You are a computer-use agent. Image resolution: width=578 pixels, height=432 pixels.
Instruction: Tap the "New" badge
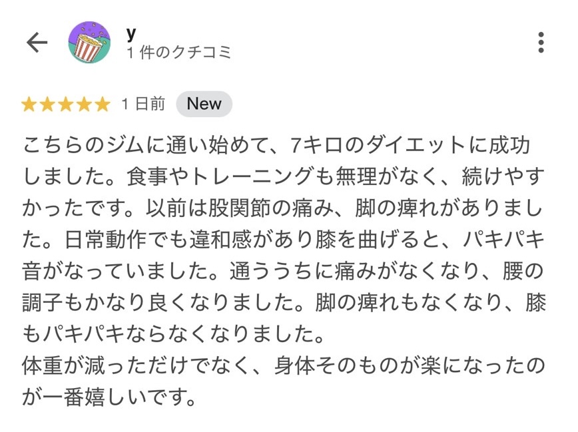[x=204, y=105]
